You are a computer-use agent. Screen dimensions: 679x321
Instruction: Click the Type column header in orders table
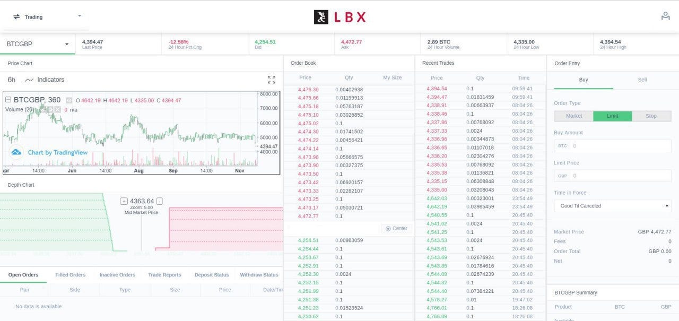pyautogui.click(x=125, y=290)
